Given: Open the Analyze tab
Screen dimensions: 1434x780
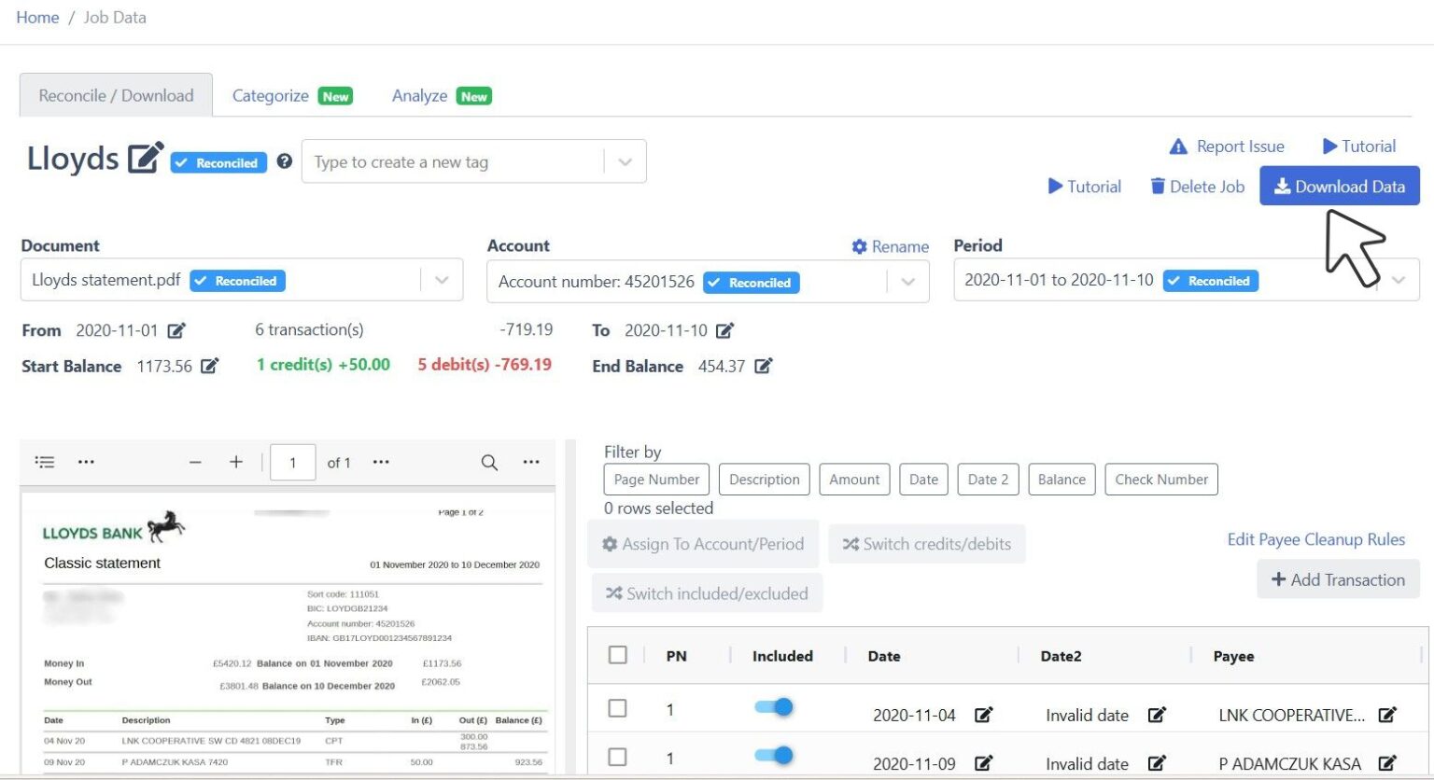Looking at the screenshot, I should (x=419, y=94).
